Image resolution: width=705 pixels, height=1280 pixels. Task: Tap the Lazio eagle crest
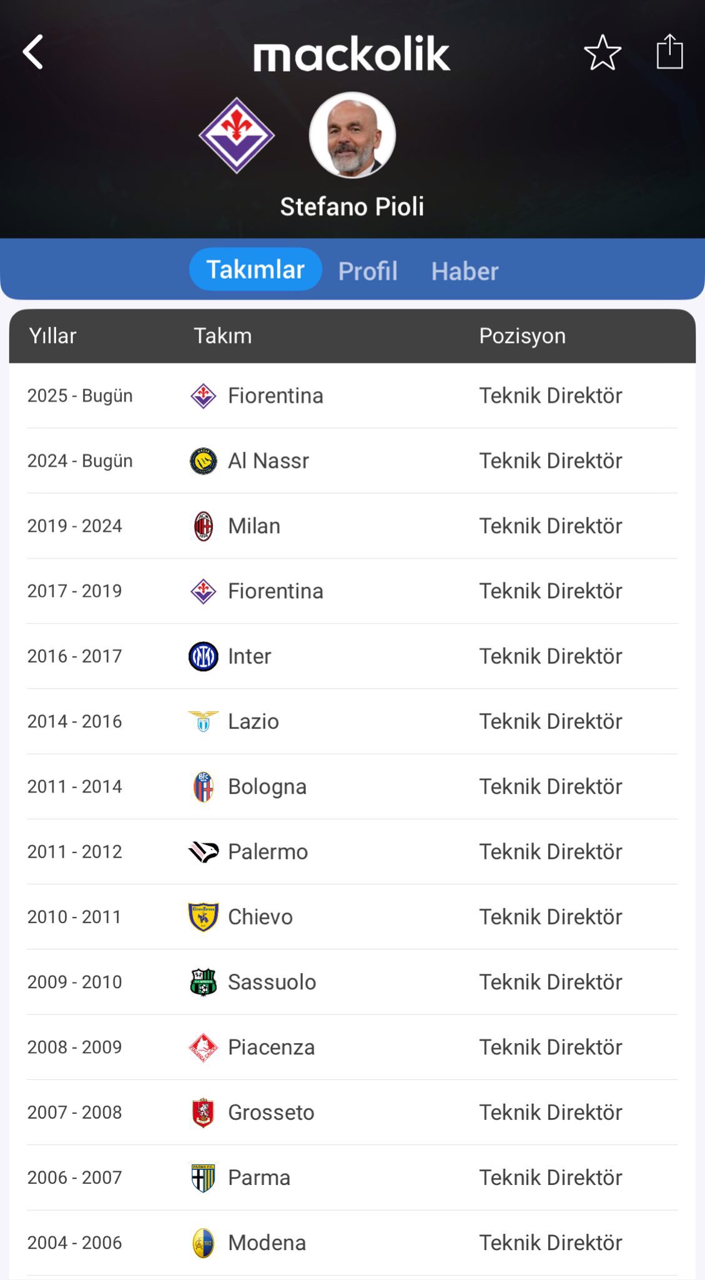[x=204, y=722]
